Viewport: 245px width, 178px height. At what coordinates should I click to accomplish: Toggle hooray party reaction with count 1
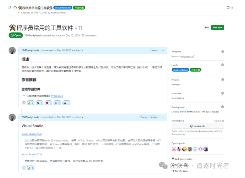click(39, 103)
